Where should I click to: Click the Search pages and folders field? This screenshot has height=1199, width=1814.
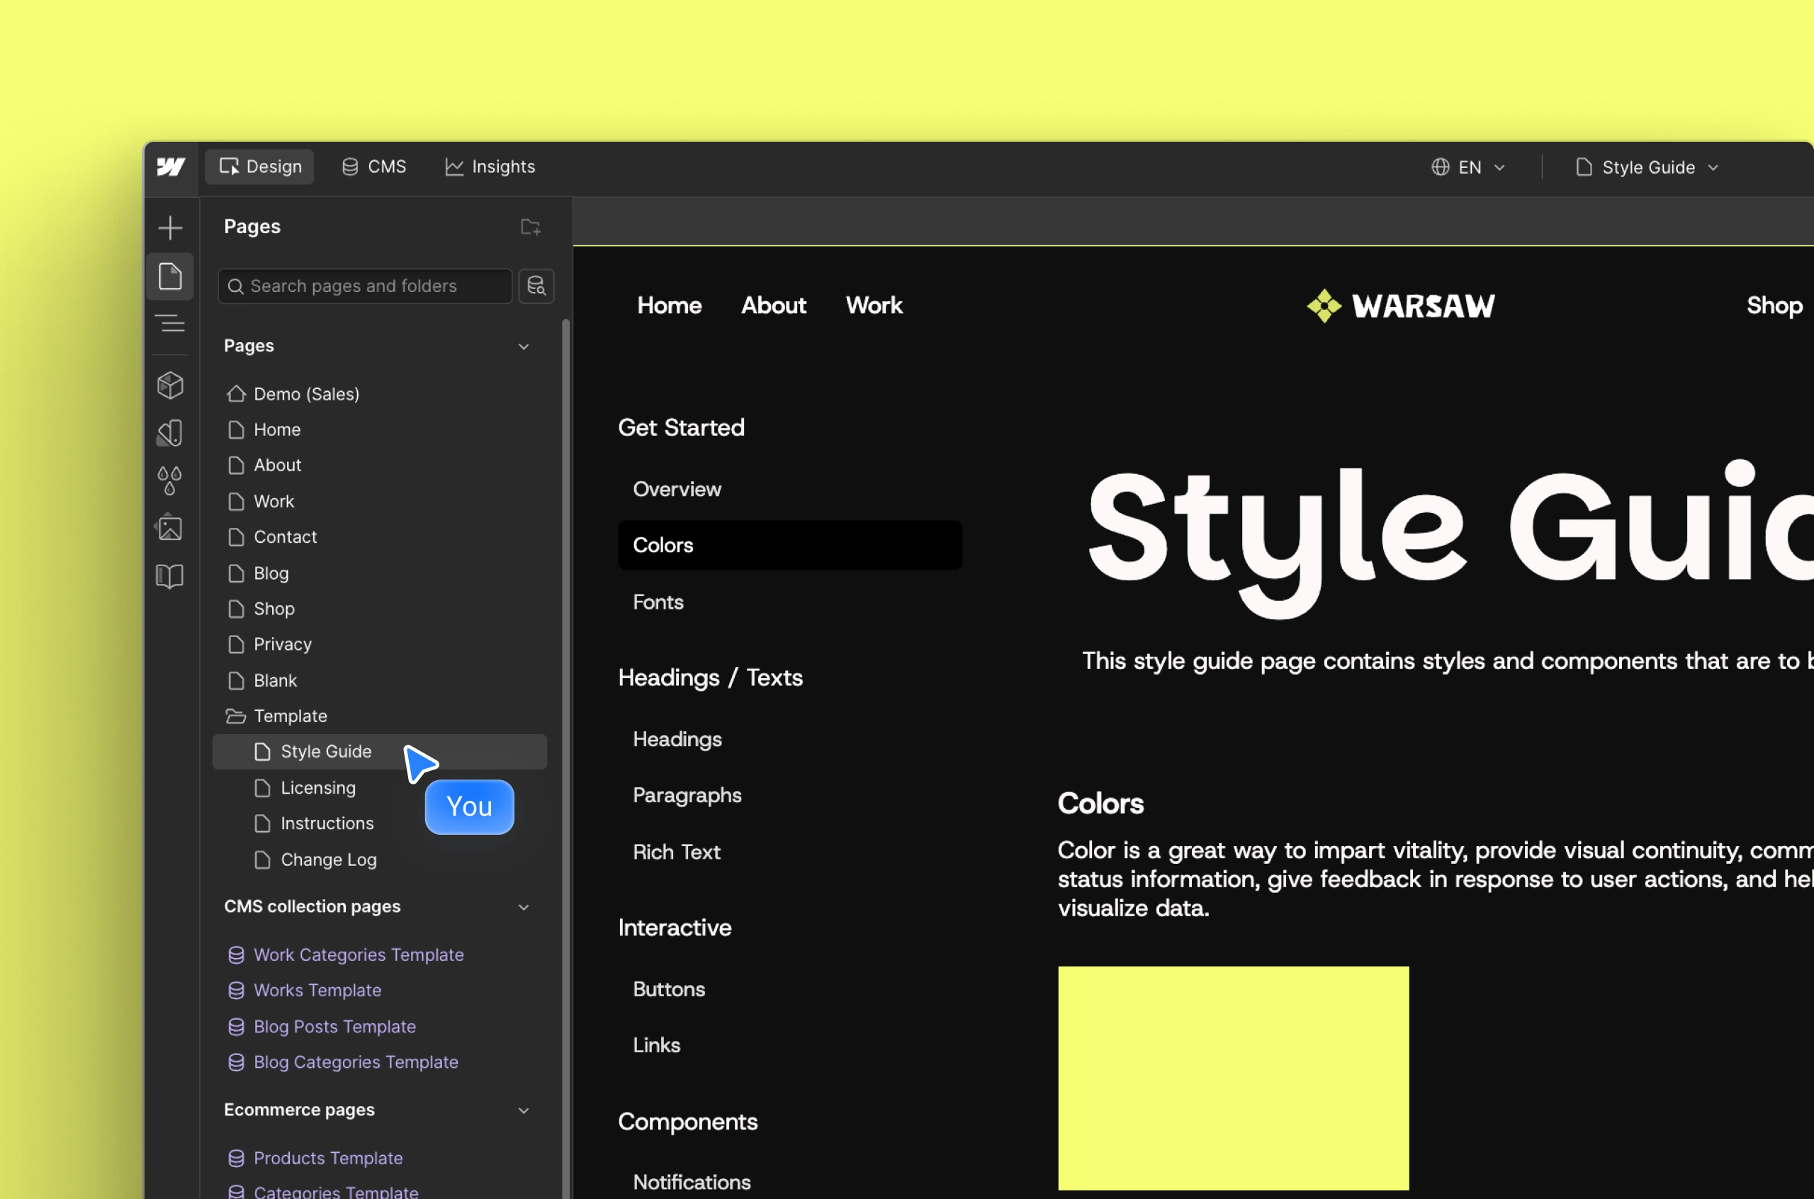tap(364, 285)
